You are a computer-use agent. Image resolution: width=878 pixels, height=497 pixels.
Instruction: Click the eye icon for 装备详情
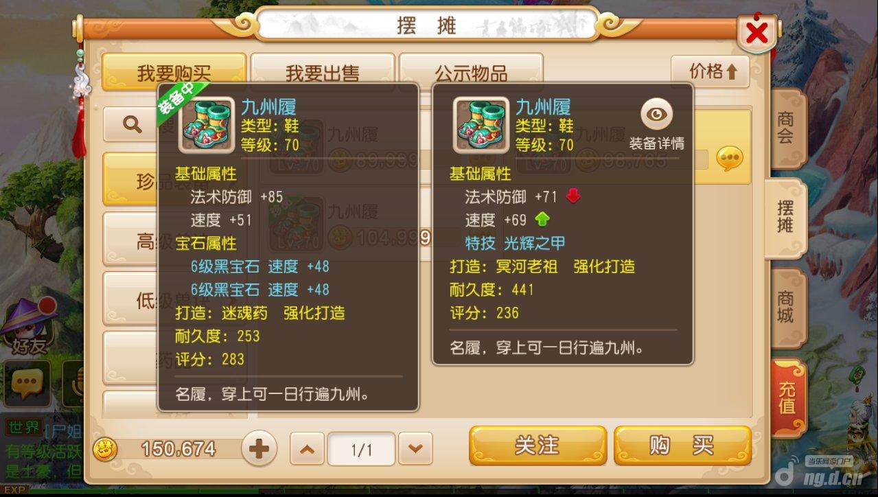657,115
